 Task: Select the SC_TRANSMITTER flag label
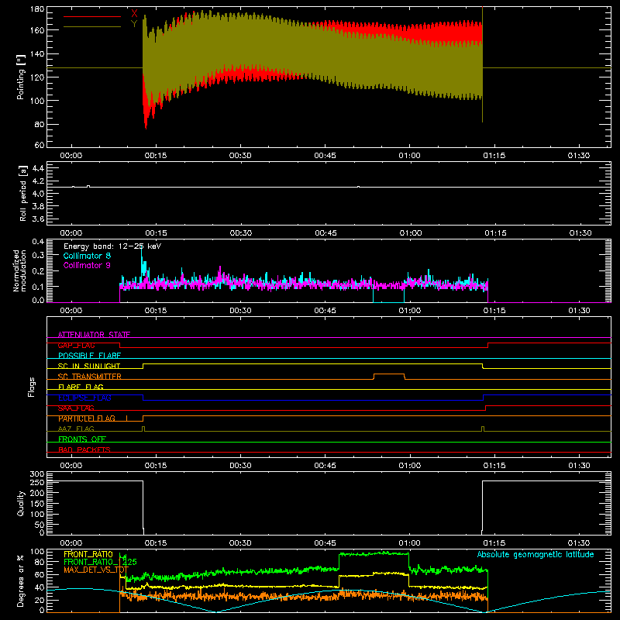tap(90, 377)
